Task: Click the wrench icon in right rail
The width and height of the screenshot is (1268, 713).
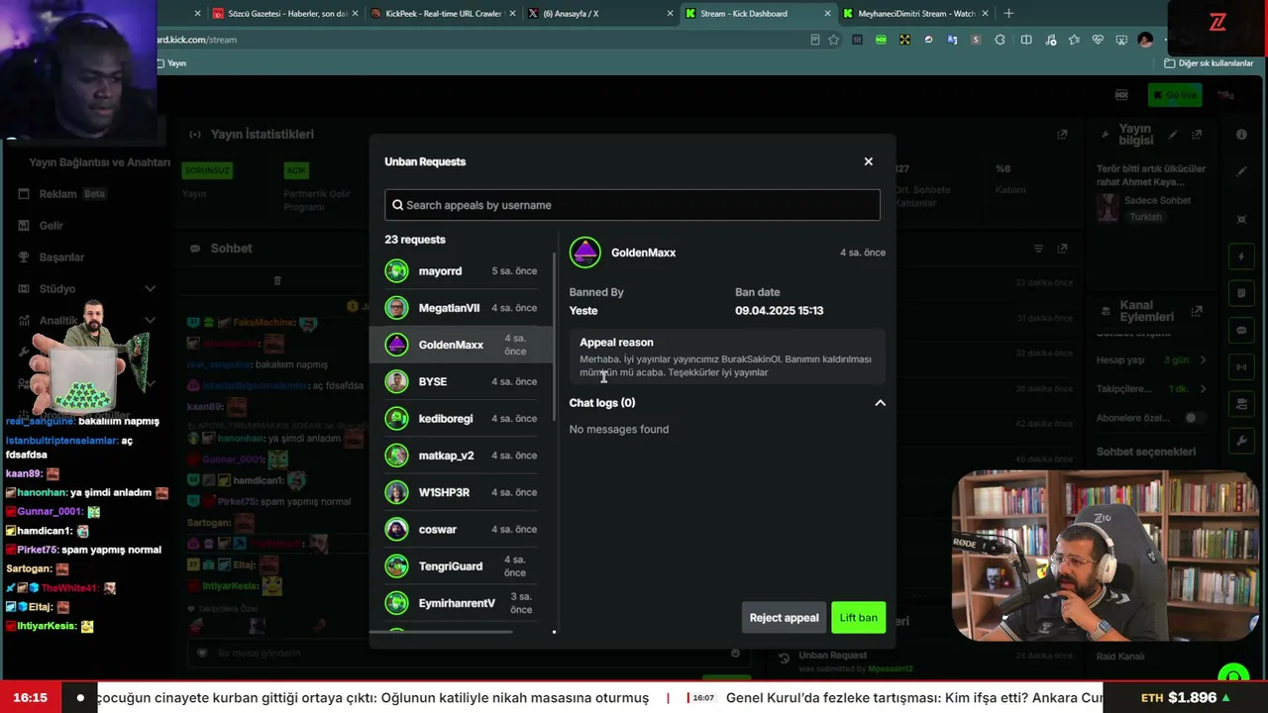Action: coord(1241,441)
